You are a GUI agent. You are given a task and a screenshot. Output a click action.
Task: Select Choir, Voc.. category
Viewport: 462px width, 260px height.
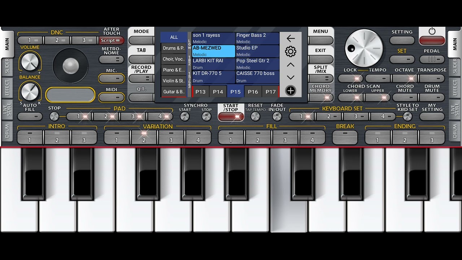[174, 59]
